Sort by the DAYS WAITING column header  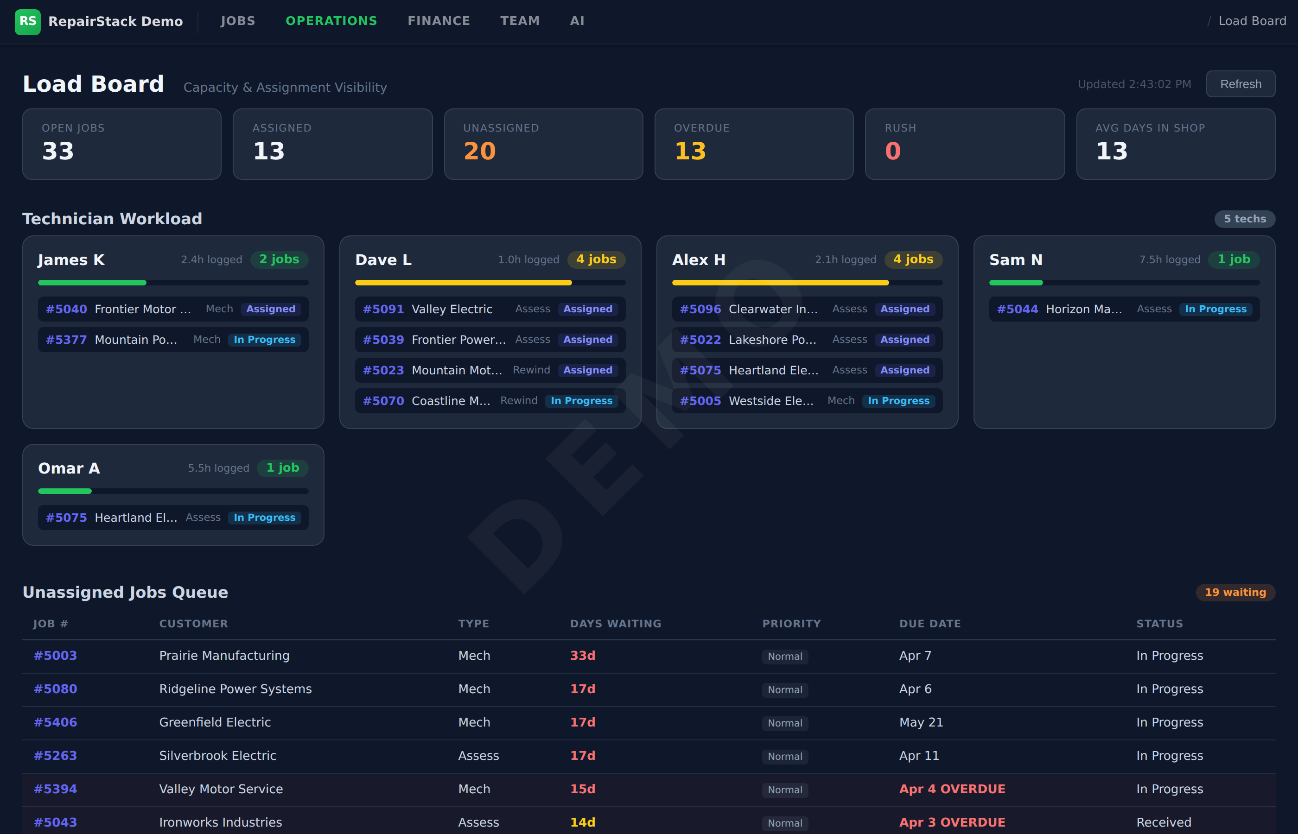616,624
